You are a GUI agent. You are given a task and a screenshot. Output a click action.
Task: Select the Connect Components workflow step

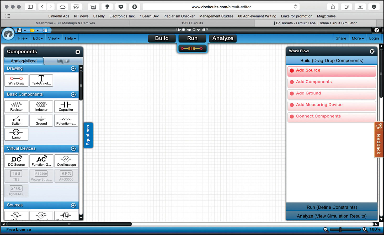[332, 116]
